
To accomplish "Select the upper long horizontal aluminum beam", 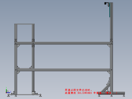I will 63,43.
